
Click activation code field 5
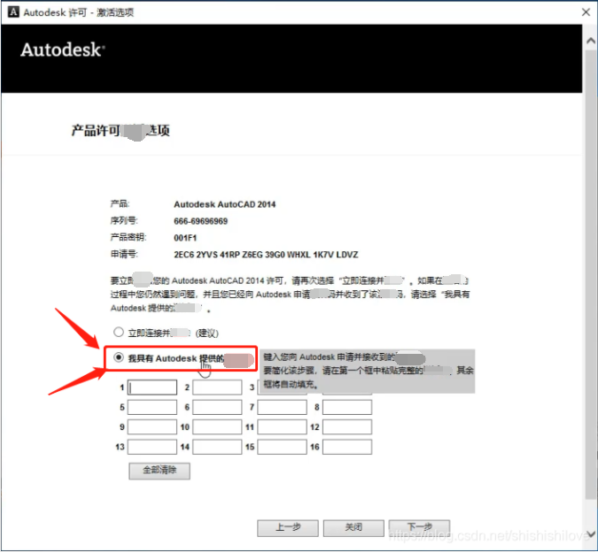[x=152, y=407]
